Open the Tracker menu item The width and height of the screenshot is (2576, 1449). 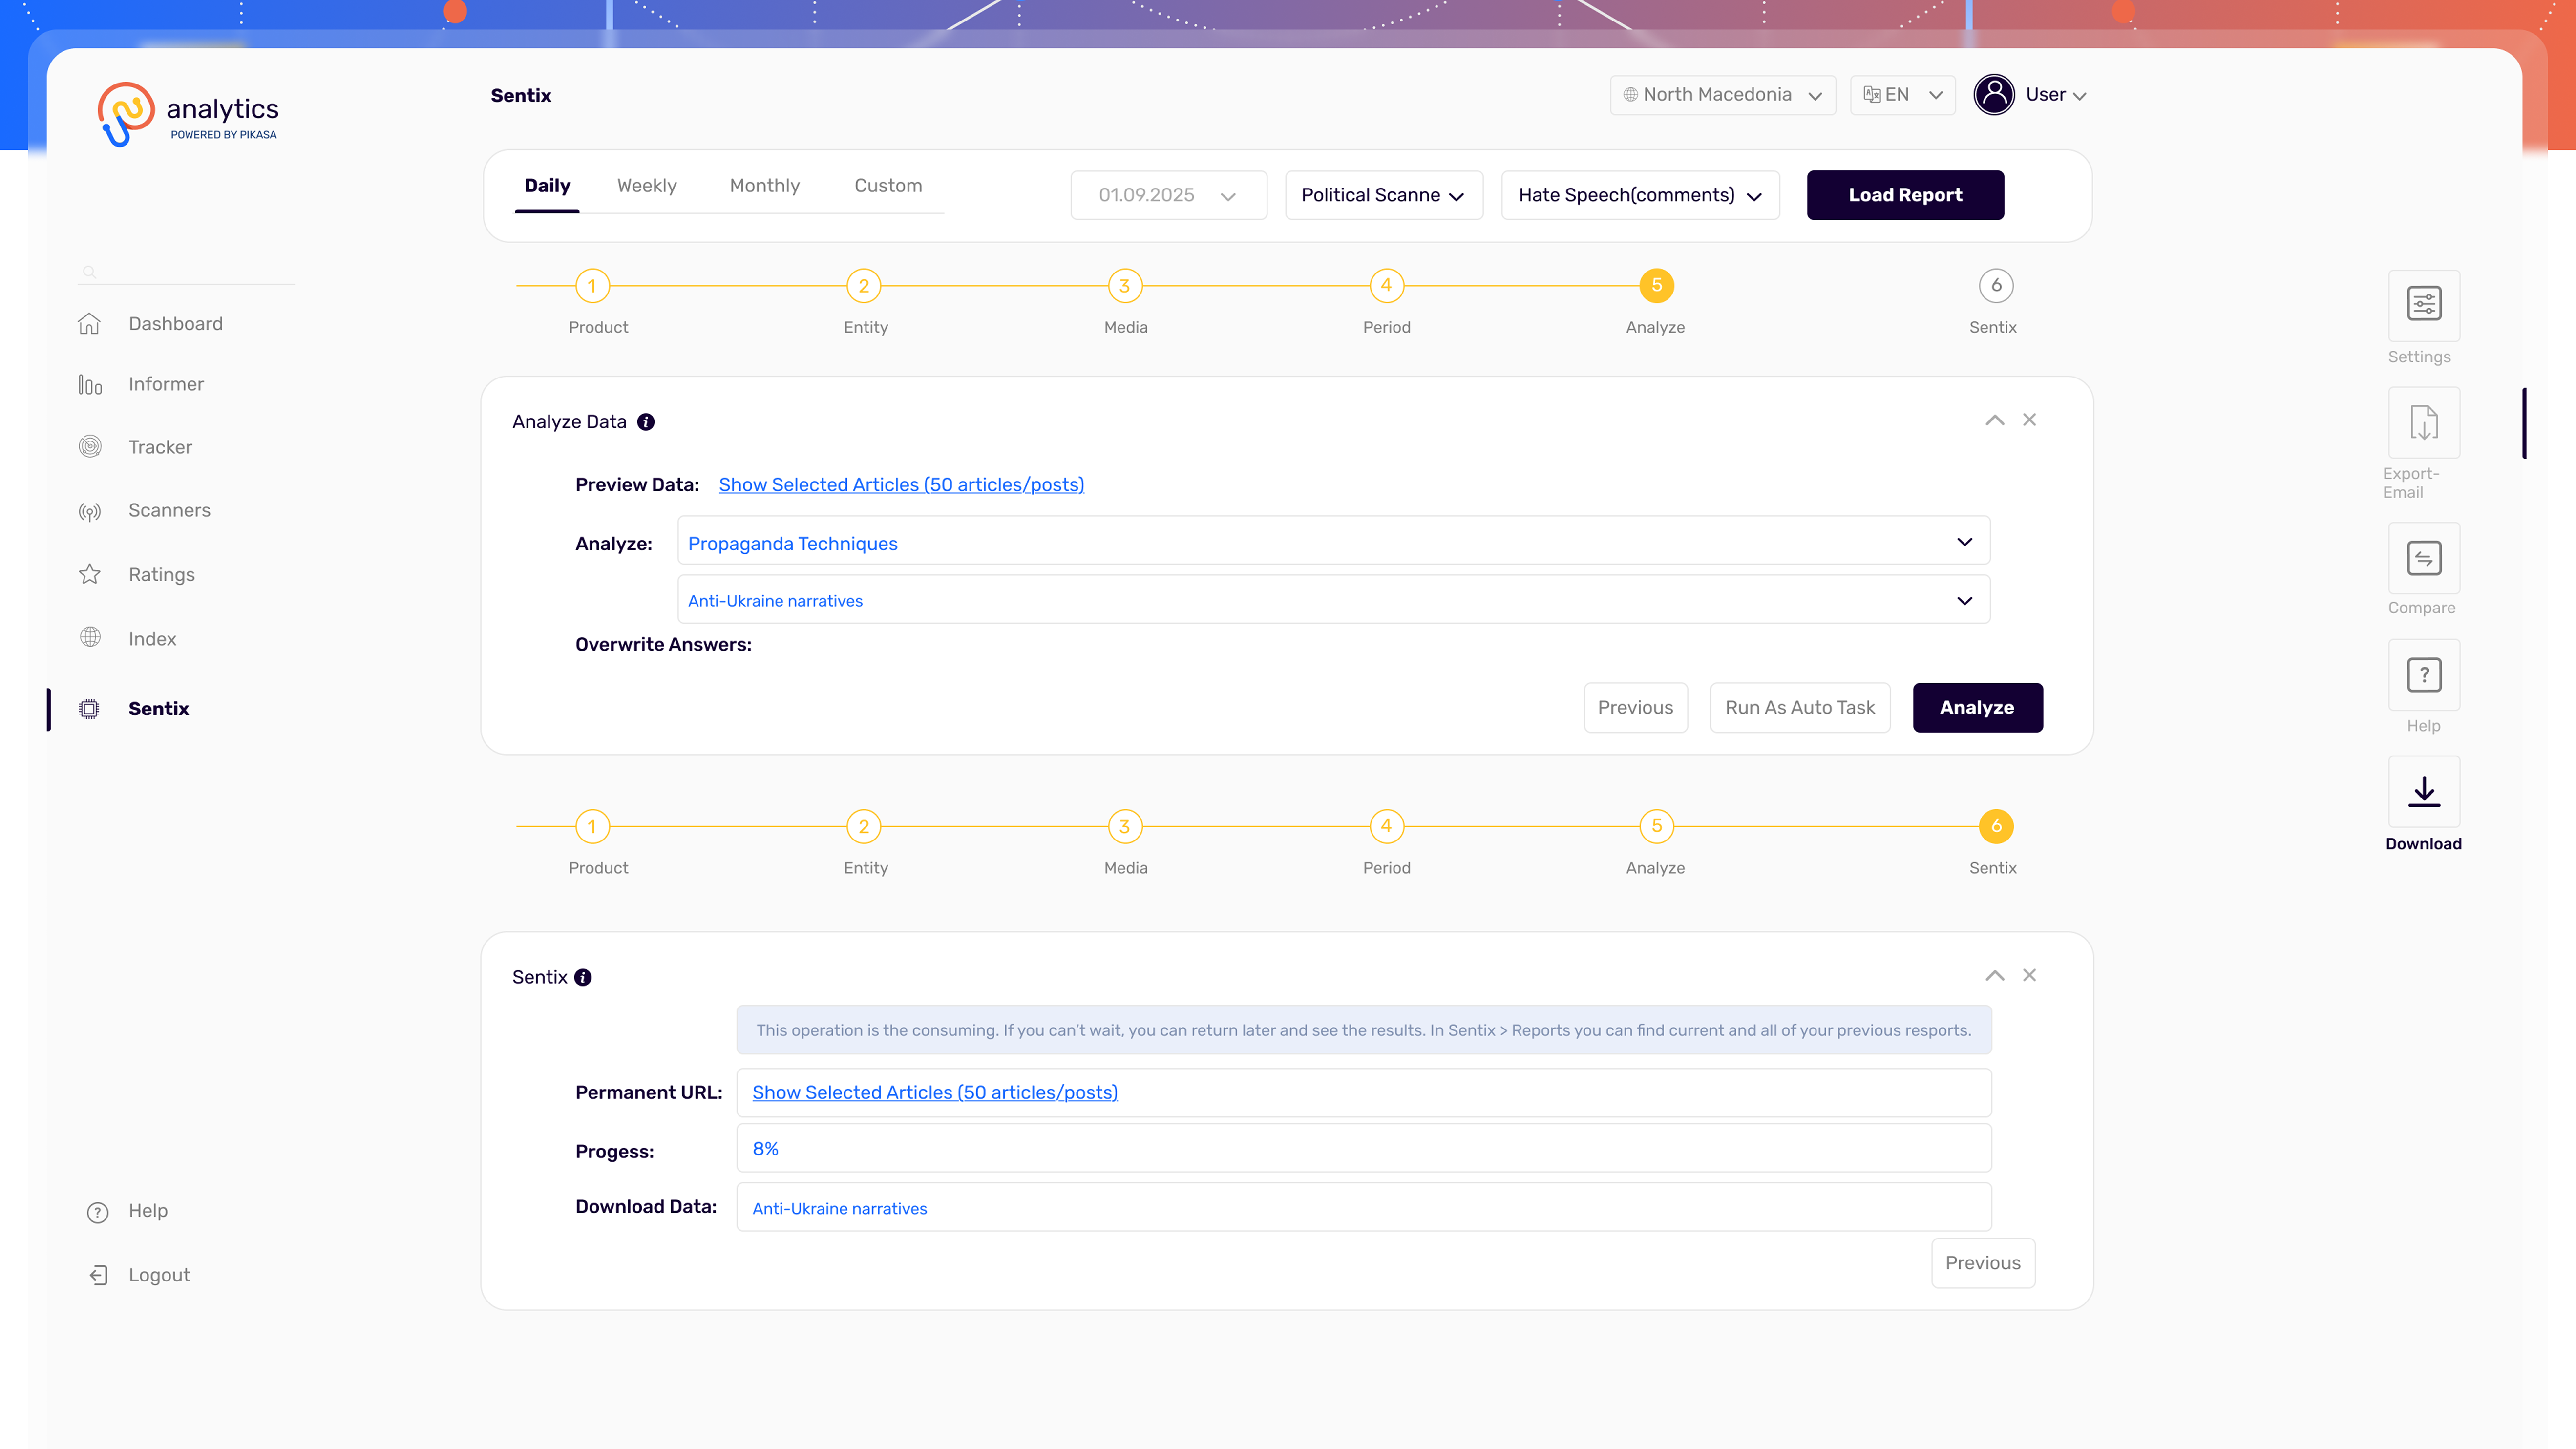(160, 448)
